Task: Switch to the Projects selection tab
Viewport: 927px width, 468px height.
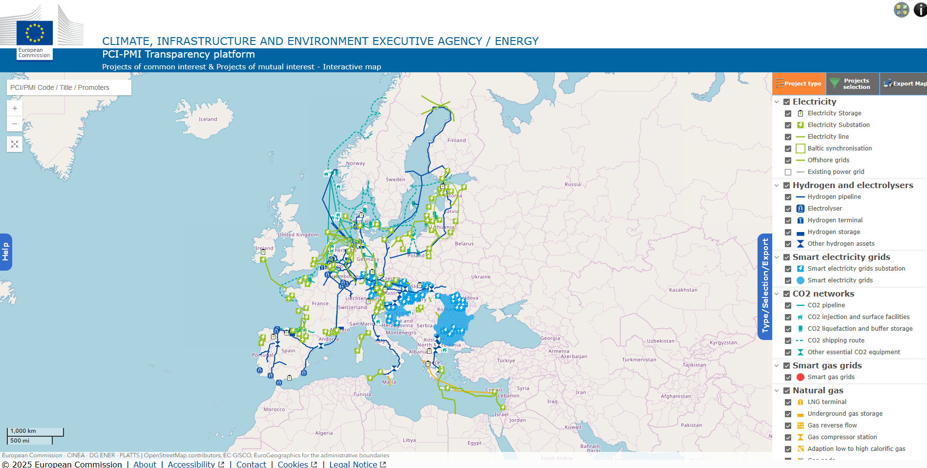Action: click(852, 84)
